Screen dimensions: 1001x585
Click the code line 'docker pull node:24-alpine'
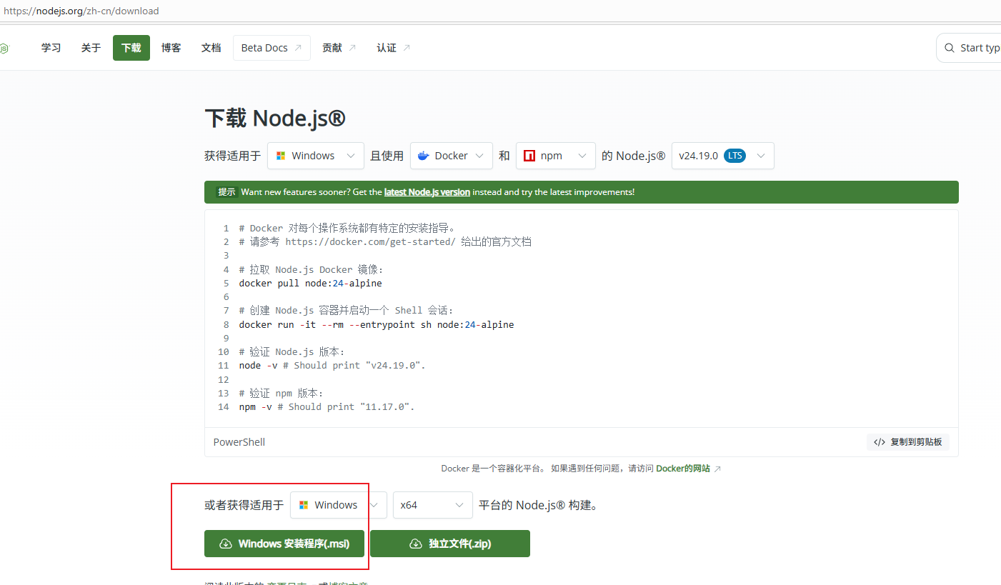pos(311,283)
